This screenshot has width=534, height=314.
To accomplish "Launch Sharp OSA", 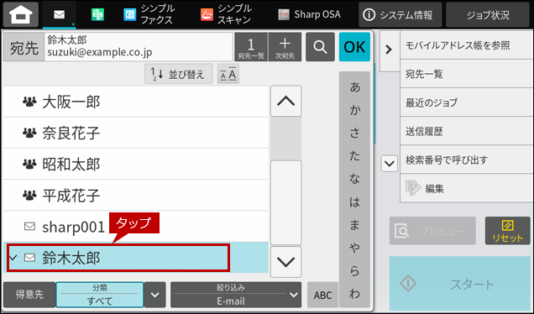I will coord(309,14).
